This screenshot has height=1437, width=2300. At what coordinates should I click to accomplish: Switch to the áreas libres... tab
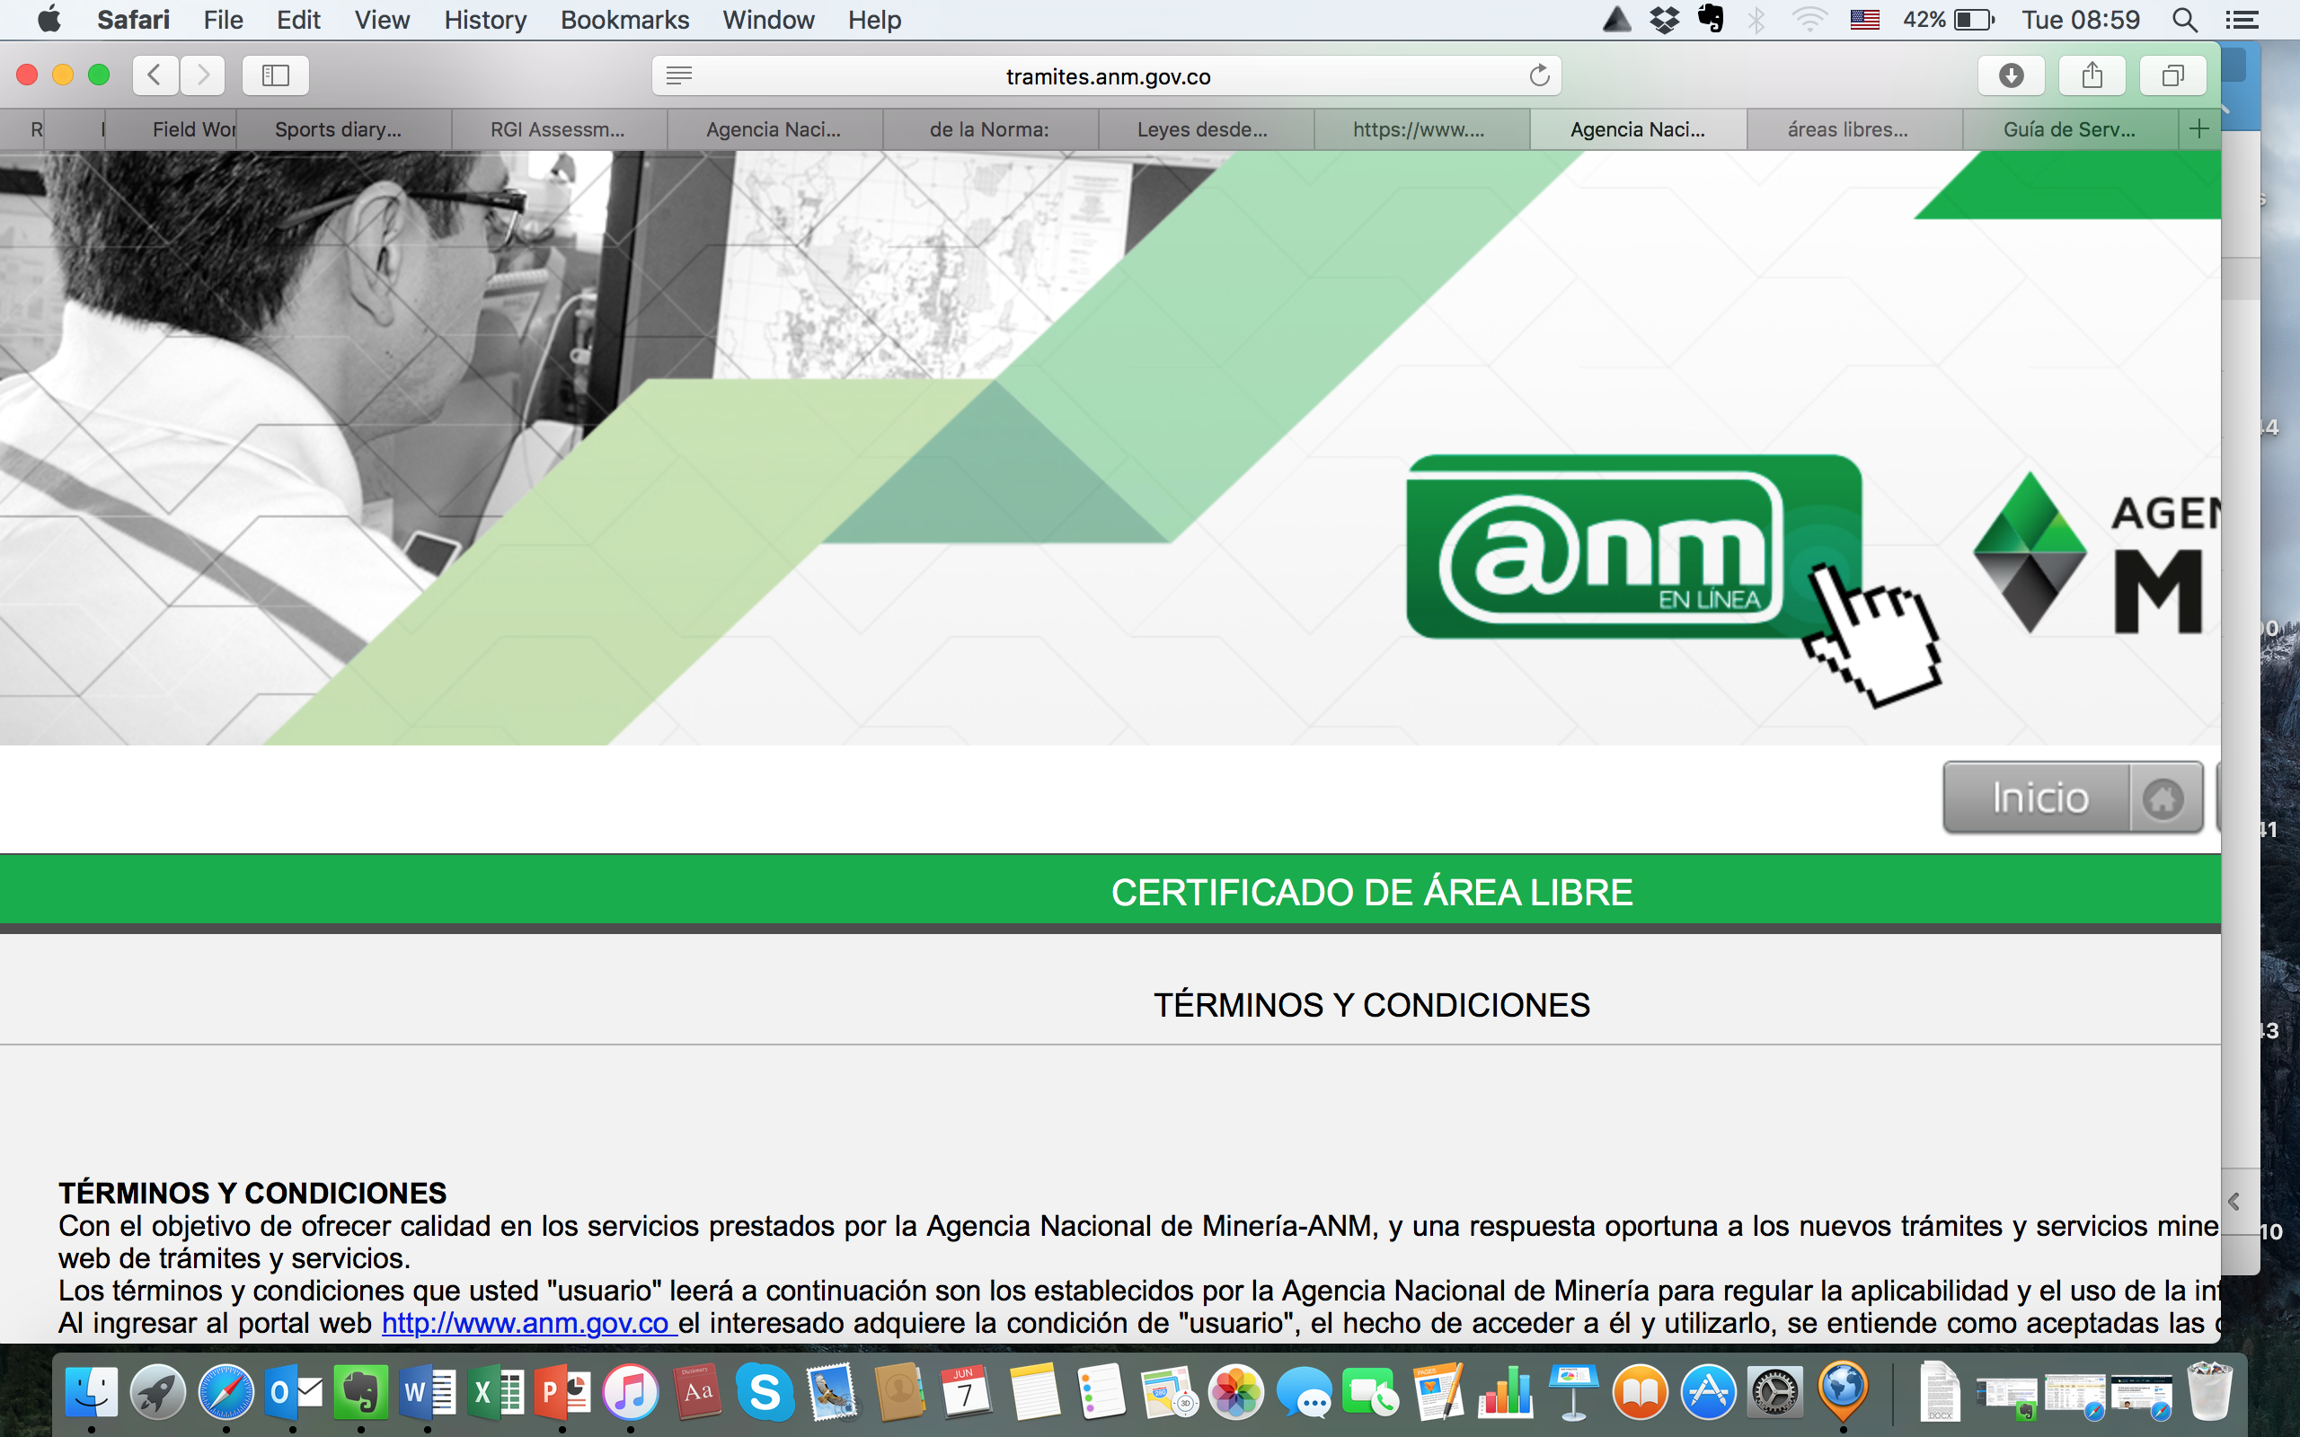pyautogui.click(x=1854, y=129)
